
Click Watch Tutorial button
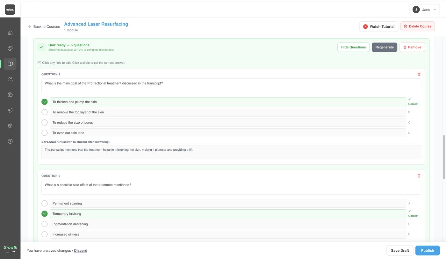point(378,27)
